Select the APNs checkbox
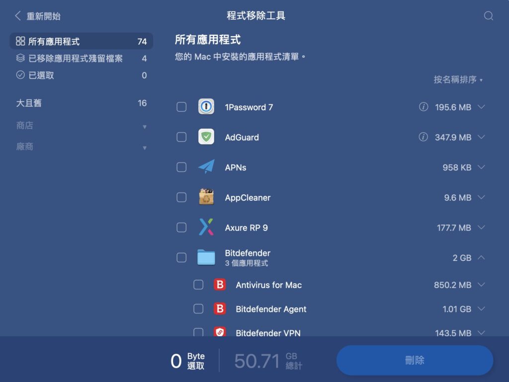Screen dimensions: 509x382 pos(181,167)
